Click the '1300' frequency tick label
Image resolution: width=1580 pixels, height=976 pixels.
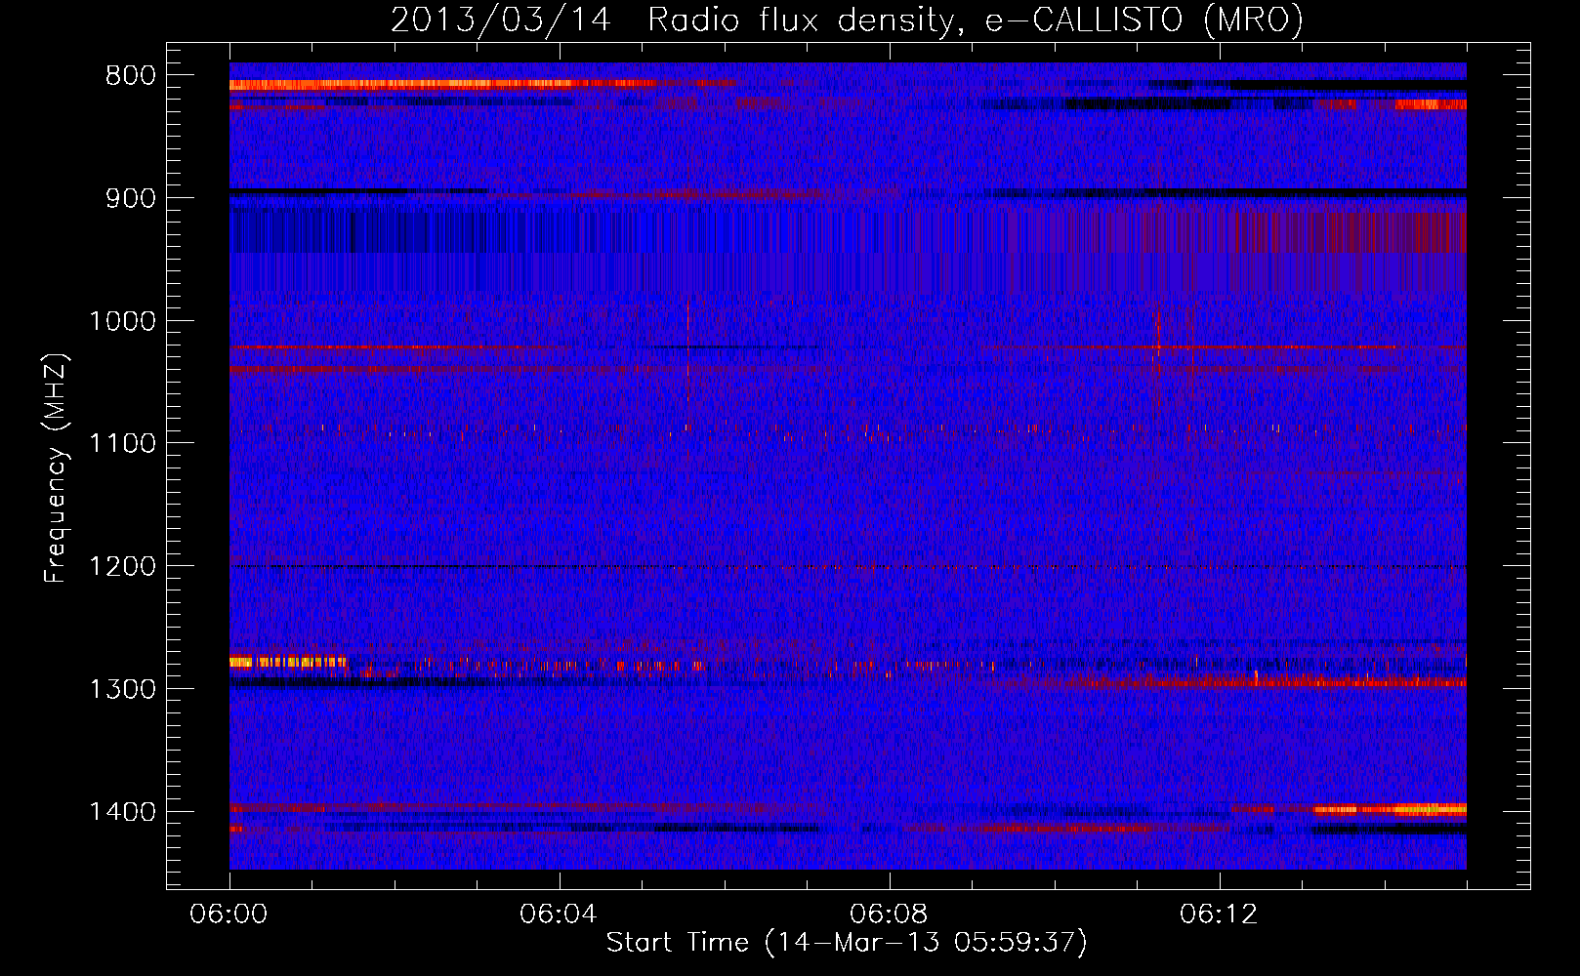click(x=122, y=689)
